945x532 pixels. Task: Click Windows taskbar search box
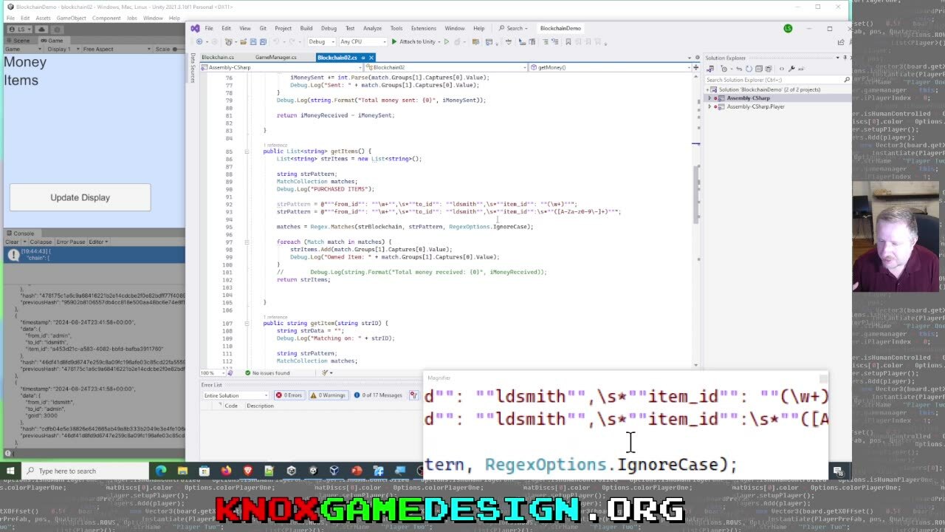[x=85, y=471]
